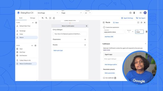Click Add Rule (OR) link
This screenshot has width=163, height=91.
[x=109, y=37]
